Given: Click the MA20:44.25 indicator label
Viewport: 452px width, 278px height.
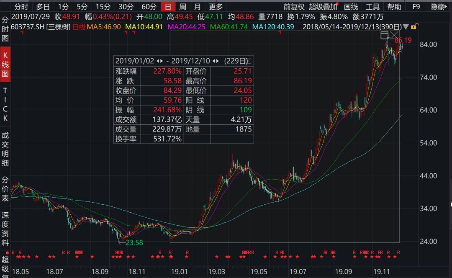Looking at the screenshot, I should (187, 27).
